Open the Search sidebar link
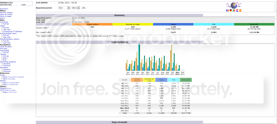This screenshot has width=277, height=124. pyautogui.click(x=3, y=81)
